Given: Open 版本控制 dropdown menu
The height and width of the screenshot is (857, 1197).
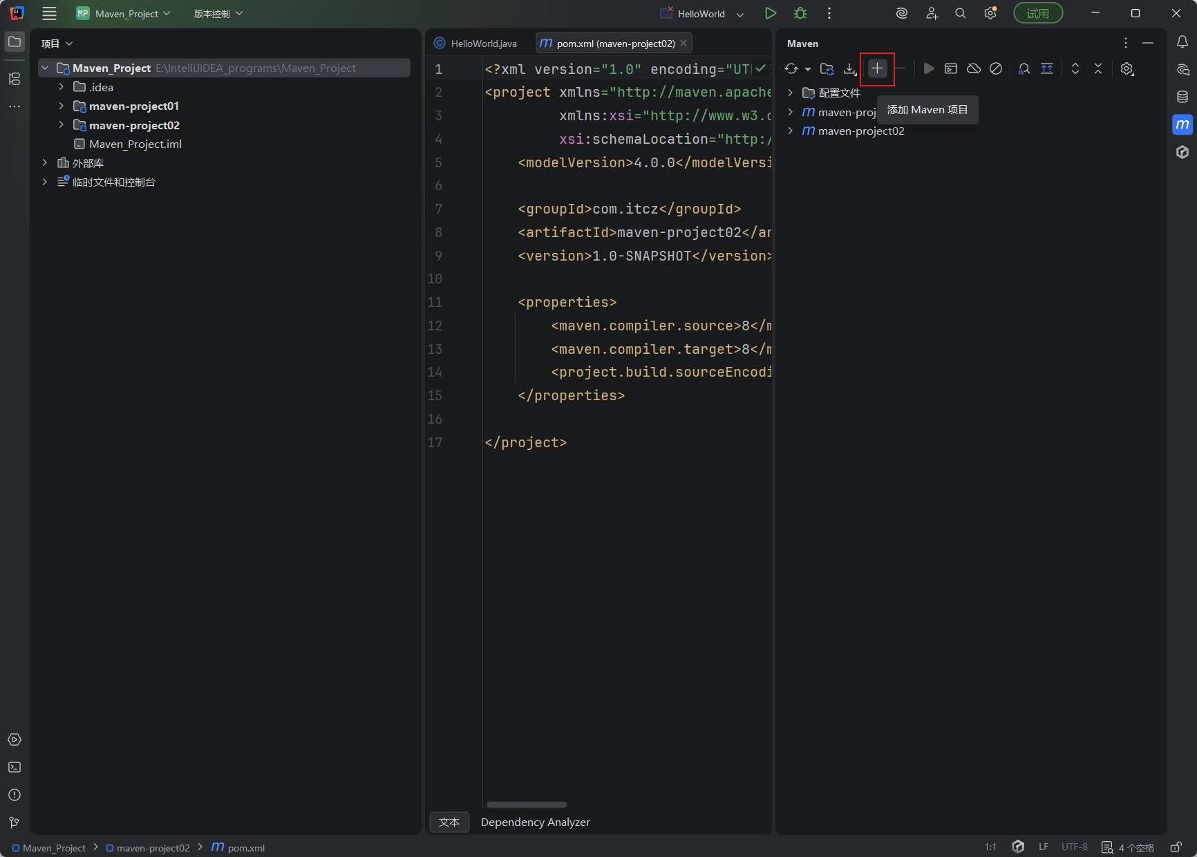Looking at the screenshot, I should [x=218, y=13].
